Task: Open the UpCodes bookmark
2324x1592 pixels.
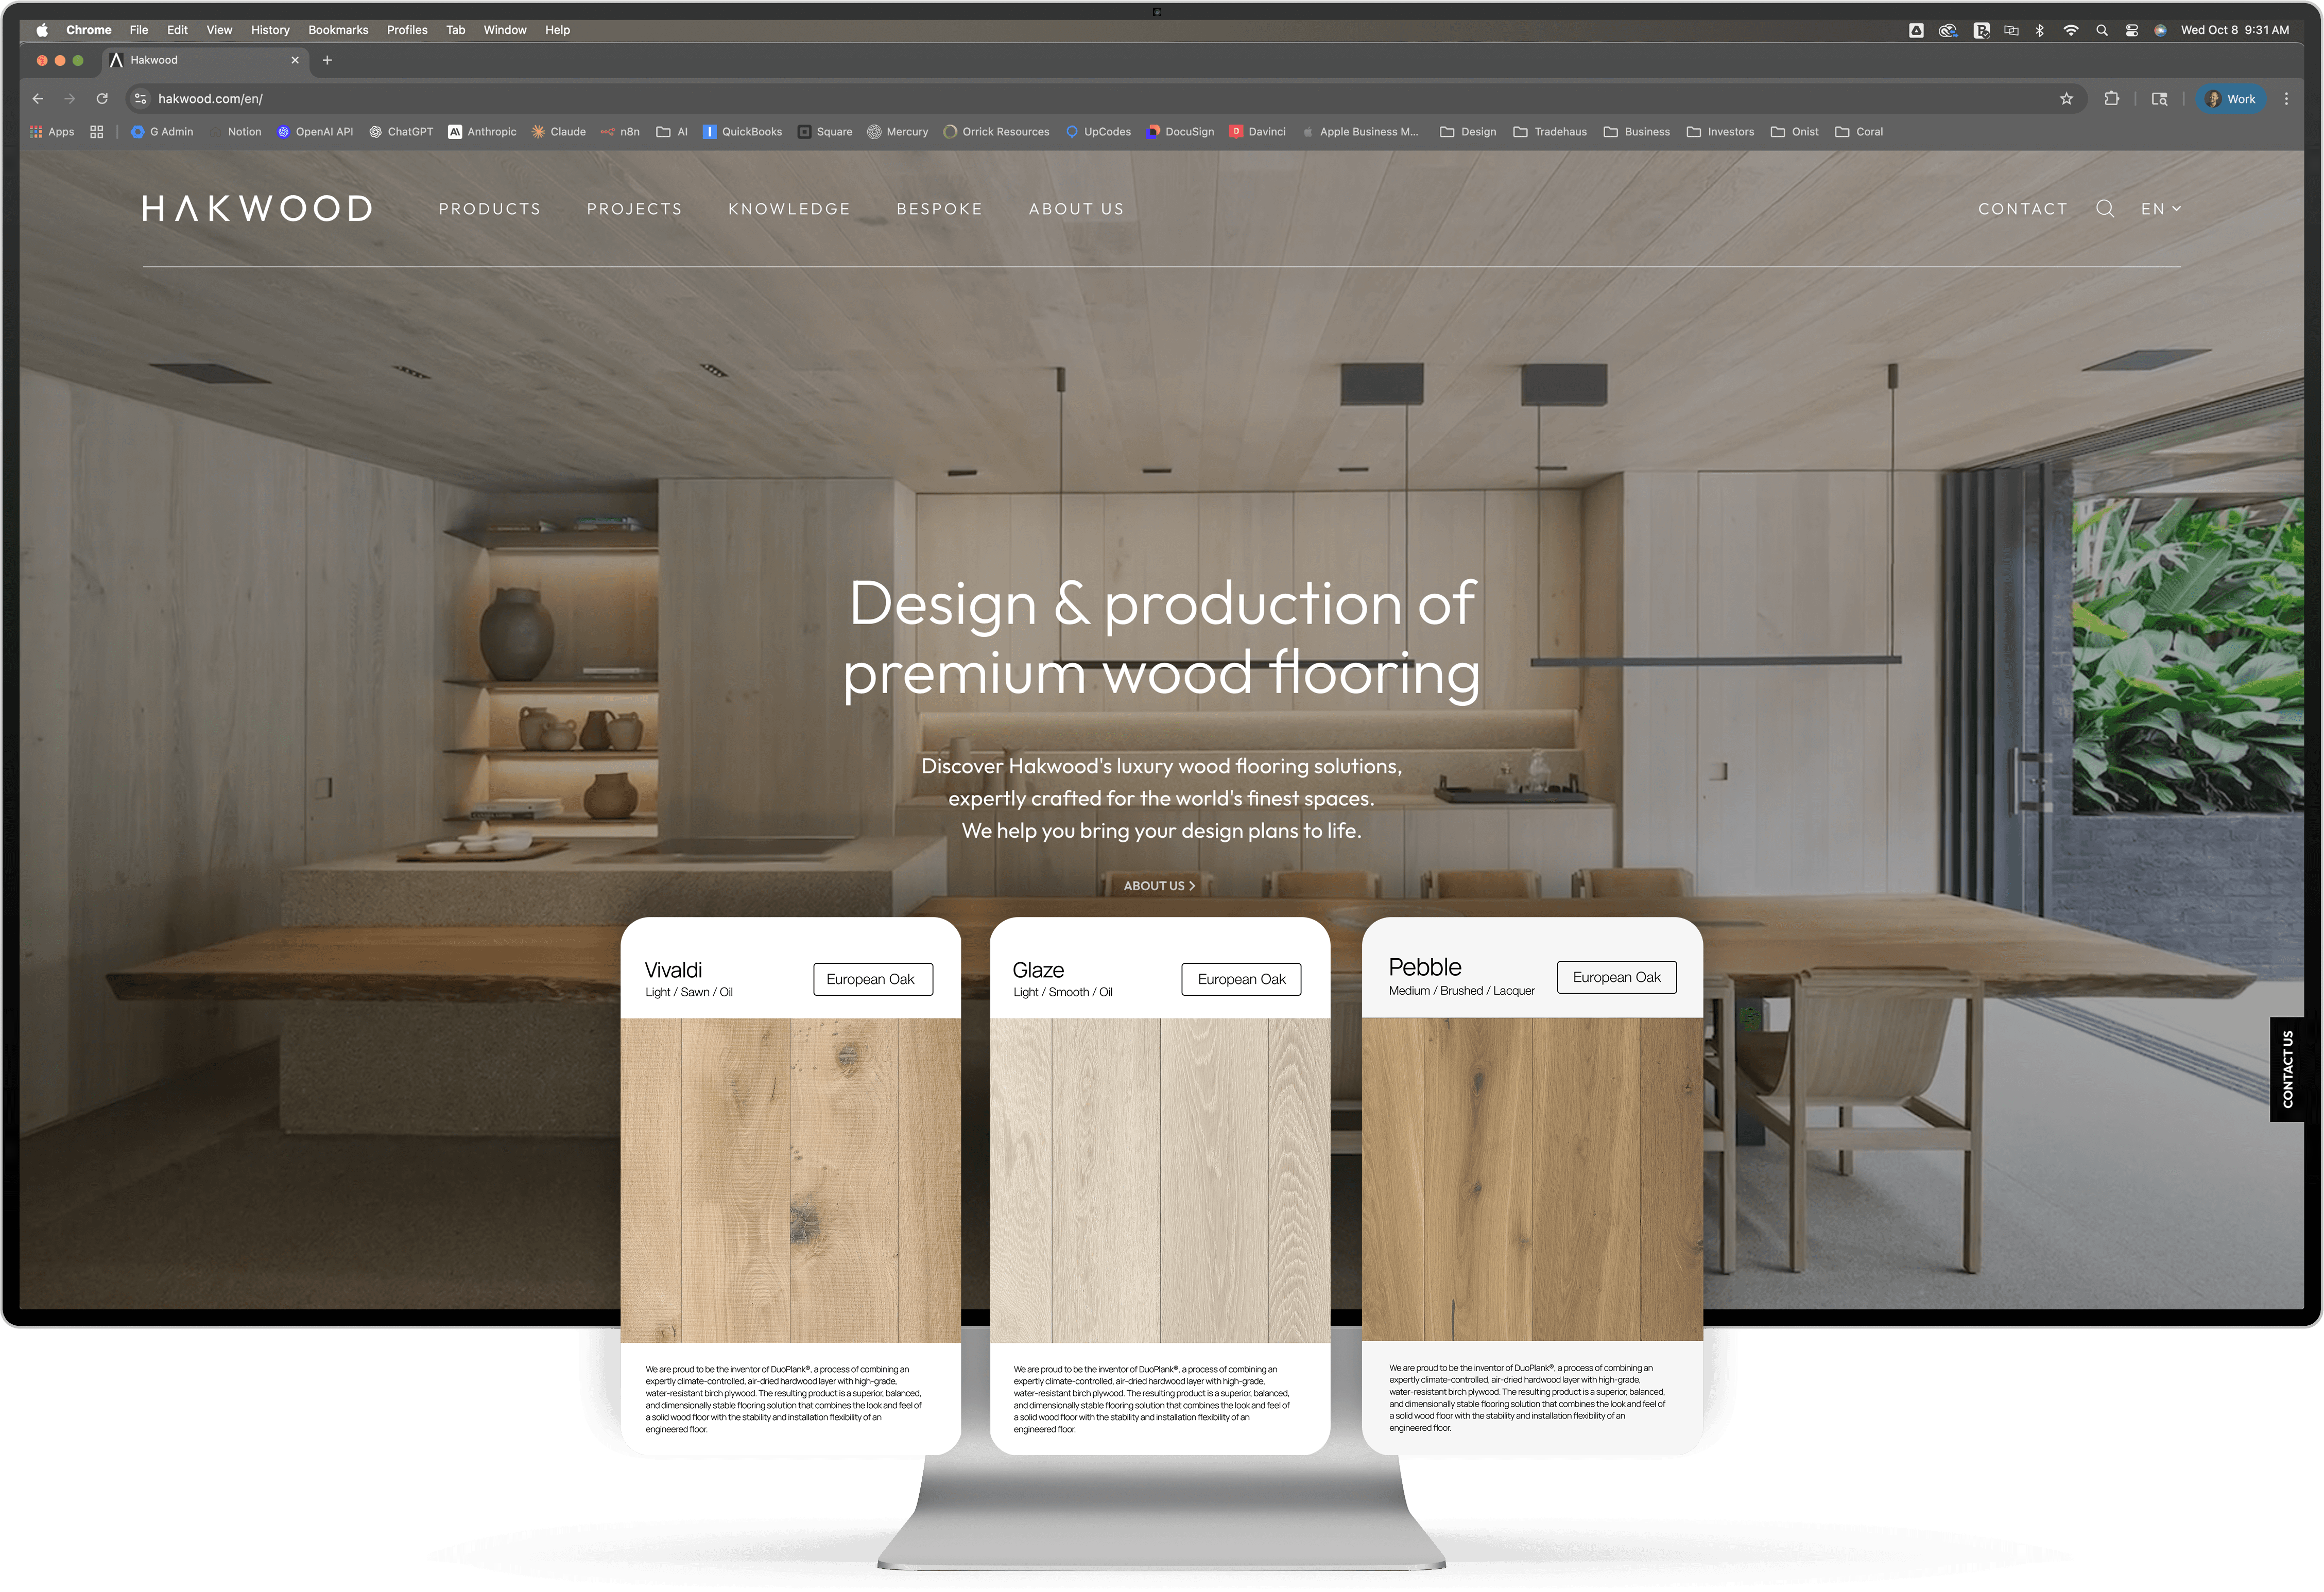Action: tap(1098, 131)
